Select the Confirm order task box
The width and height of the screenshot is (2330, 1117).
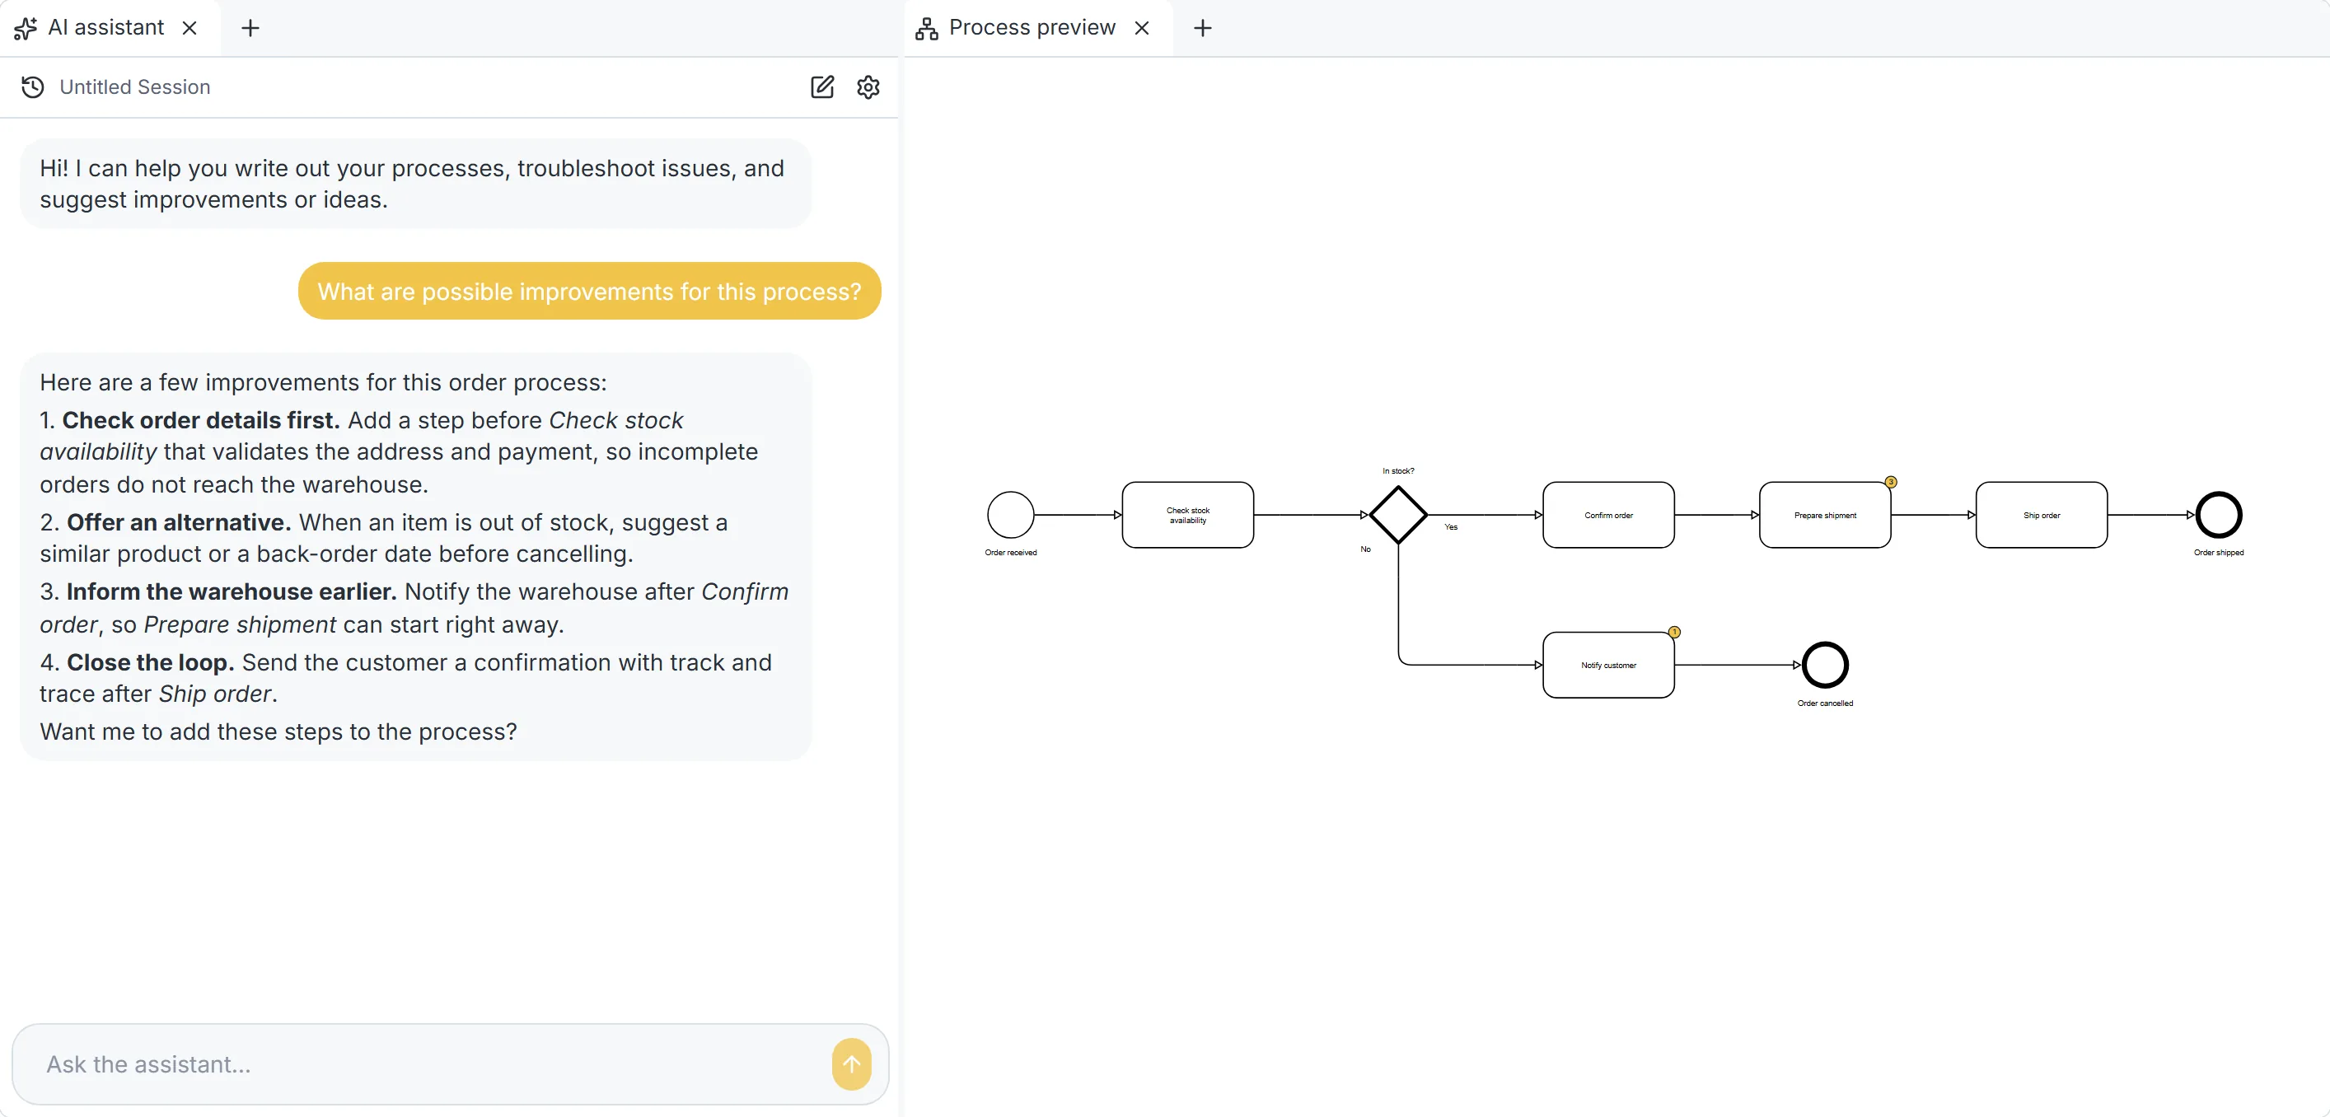point(1608,515)
